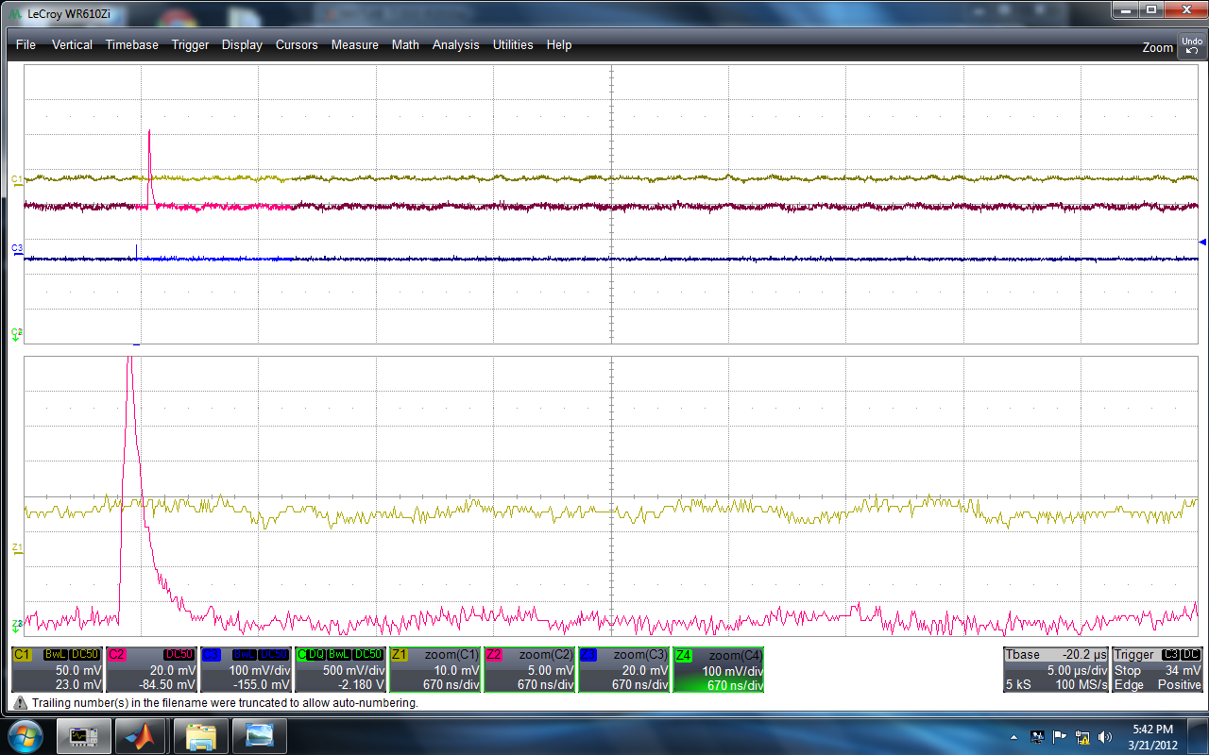
Task: Open the Trigger descriptor box
Action: click(x=1158, y=670)
